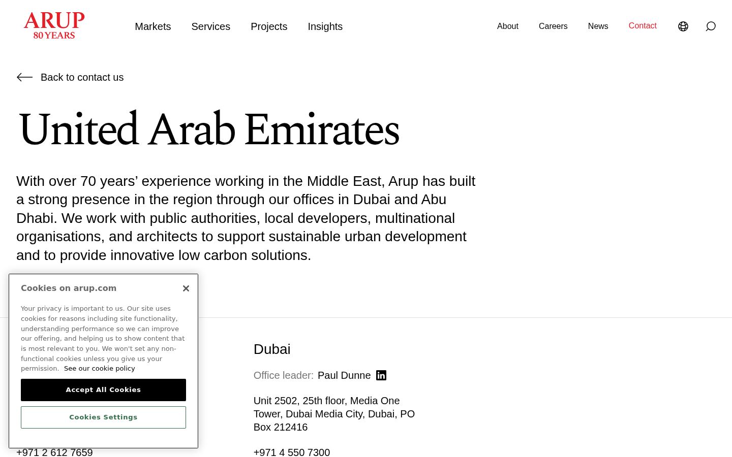732x457 pixels.
Task: Close the cookie banner
Action: (186, 288)
